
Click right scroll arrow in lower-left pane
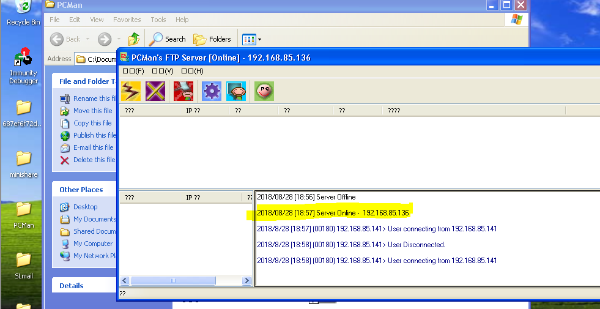[x=246, y=281]
